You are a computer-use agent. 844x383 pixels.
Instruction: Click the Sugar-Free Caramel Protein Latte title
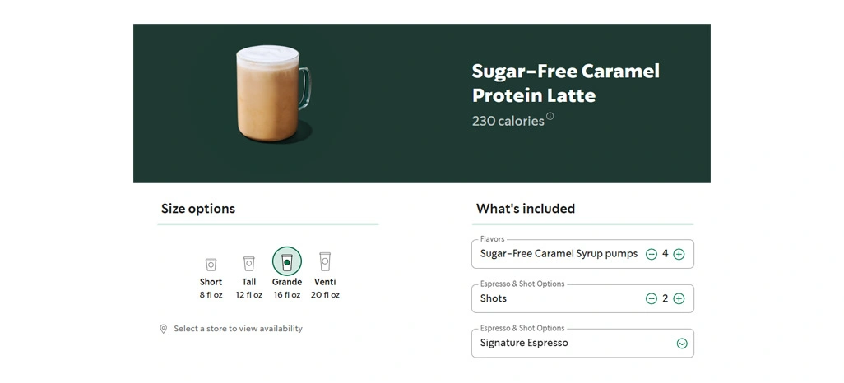click(x=565, y=83)
